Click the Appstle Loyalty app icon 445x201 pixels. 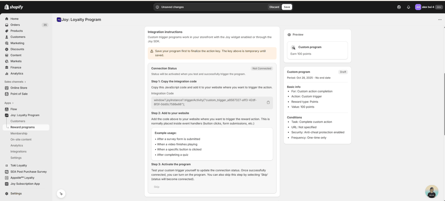7,178
